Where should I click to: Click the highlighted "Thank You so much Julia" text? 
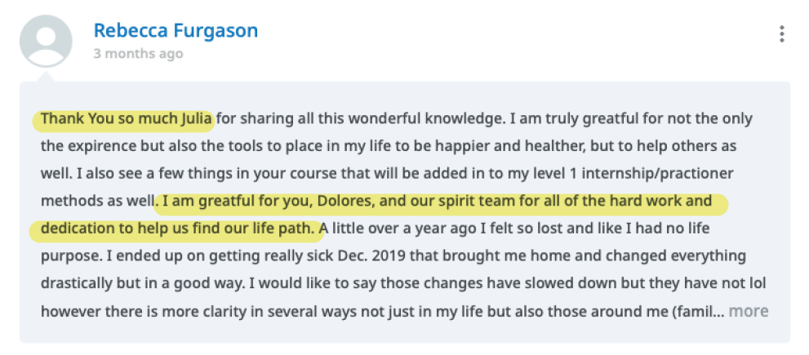(127, 119)
